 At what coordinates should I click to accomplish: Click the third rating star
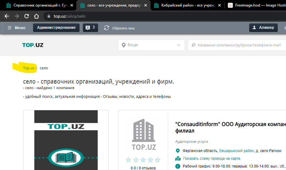(143, 160)
